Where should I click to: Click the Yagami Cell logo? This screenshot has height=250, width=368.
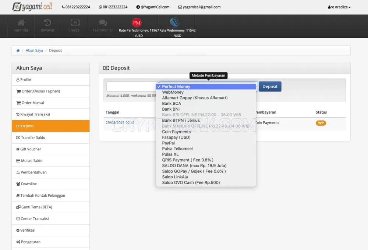(x=32, y=7)
